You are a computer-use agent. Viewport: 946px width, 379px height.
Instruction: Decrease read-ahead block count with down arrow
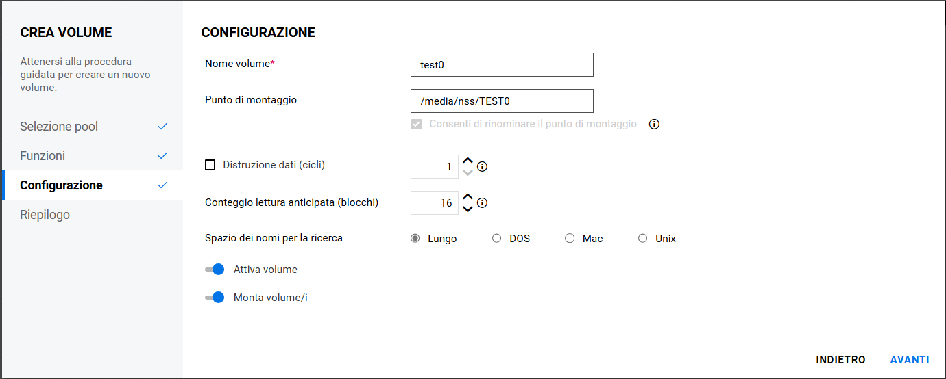468,209
